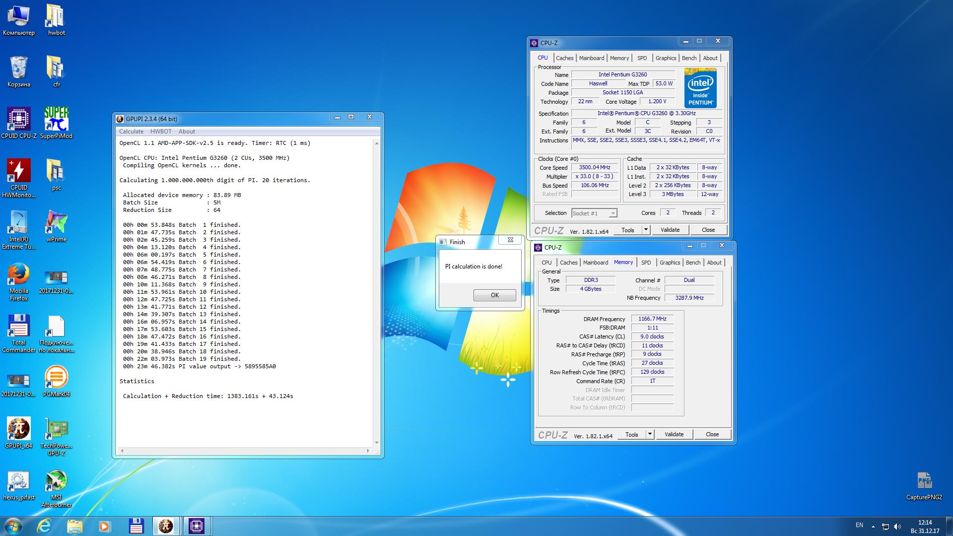Launch Intel Extreme Tuning desktop shortcut
The image size is (953, 536).
coord(19,230)
